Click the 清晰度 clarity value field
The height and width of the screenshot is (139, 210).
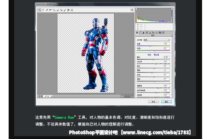[x=166, y=86]
